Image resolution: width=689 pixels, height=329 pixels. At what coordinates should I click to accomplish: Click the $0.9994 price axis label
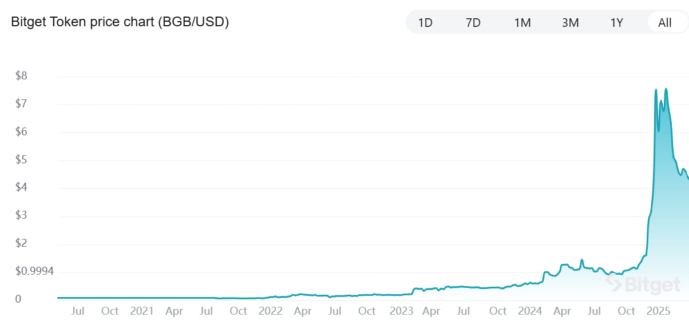[35, 271]
